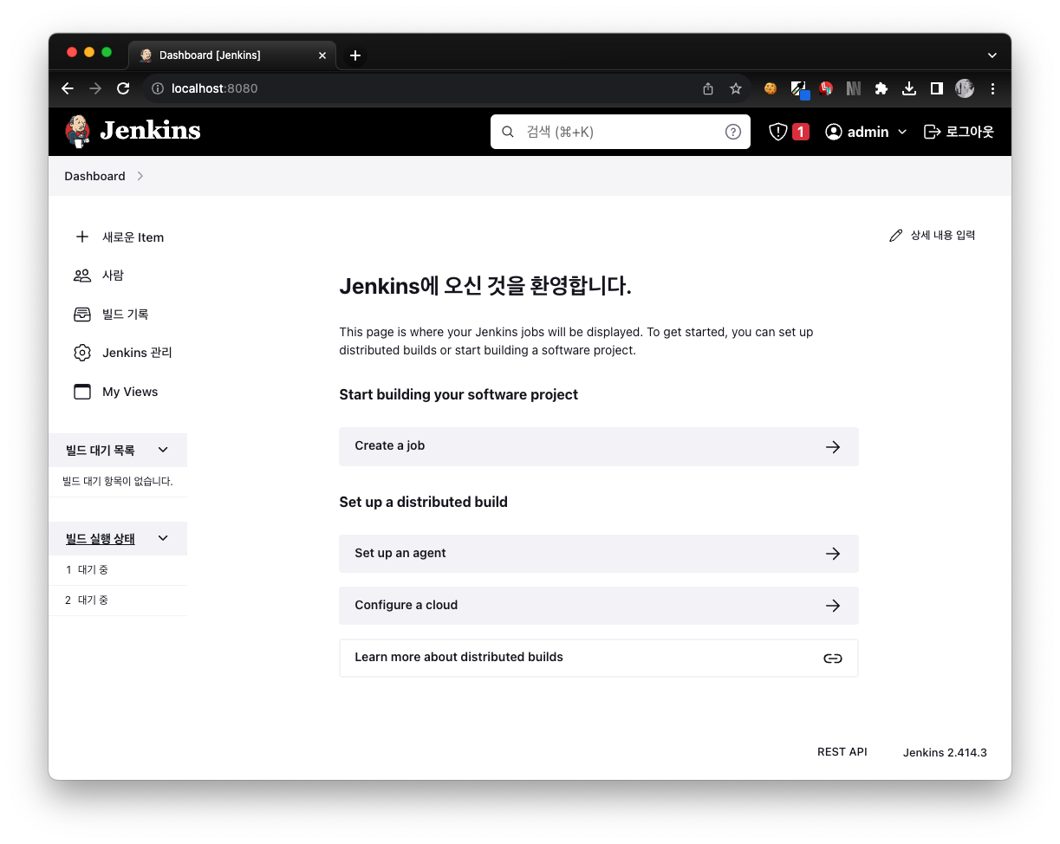
Task: Click site info icon in address bar
Action: (158, 88)
